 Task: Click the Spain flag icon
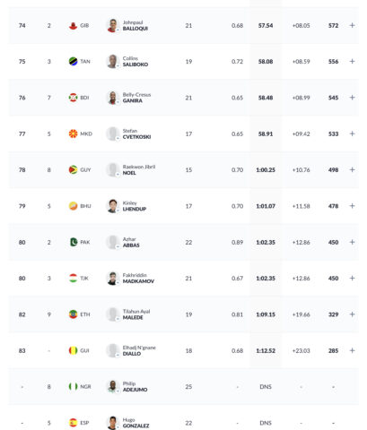[74, 423]
